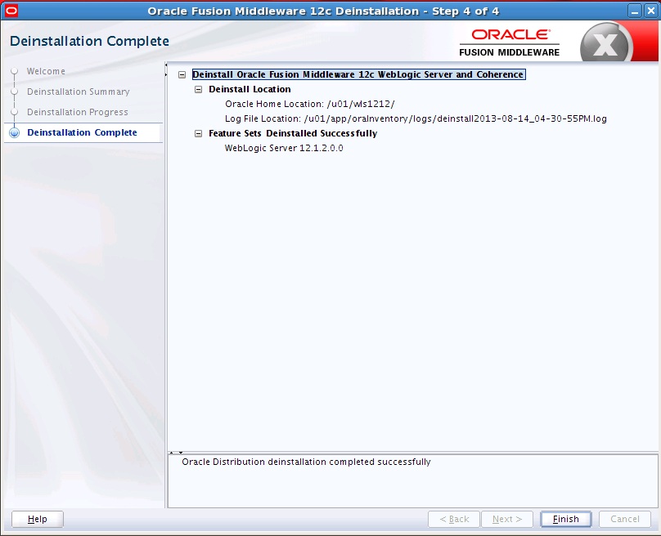661x536 pixels.
Task: Collapse the Deinstall Oracle Fusion Middleware root node
Action: (182, 75)
